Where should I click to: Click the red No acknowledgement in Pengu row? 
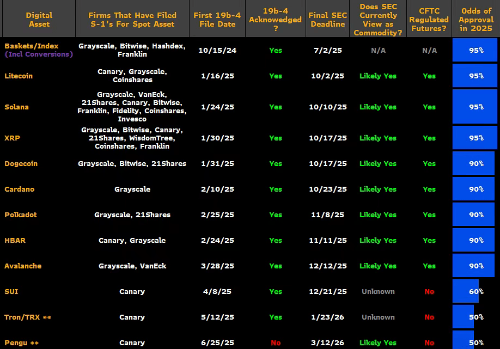(276, 343)
